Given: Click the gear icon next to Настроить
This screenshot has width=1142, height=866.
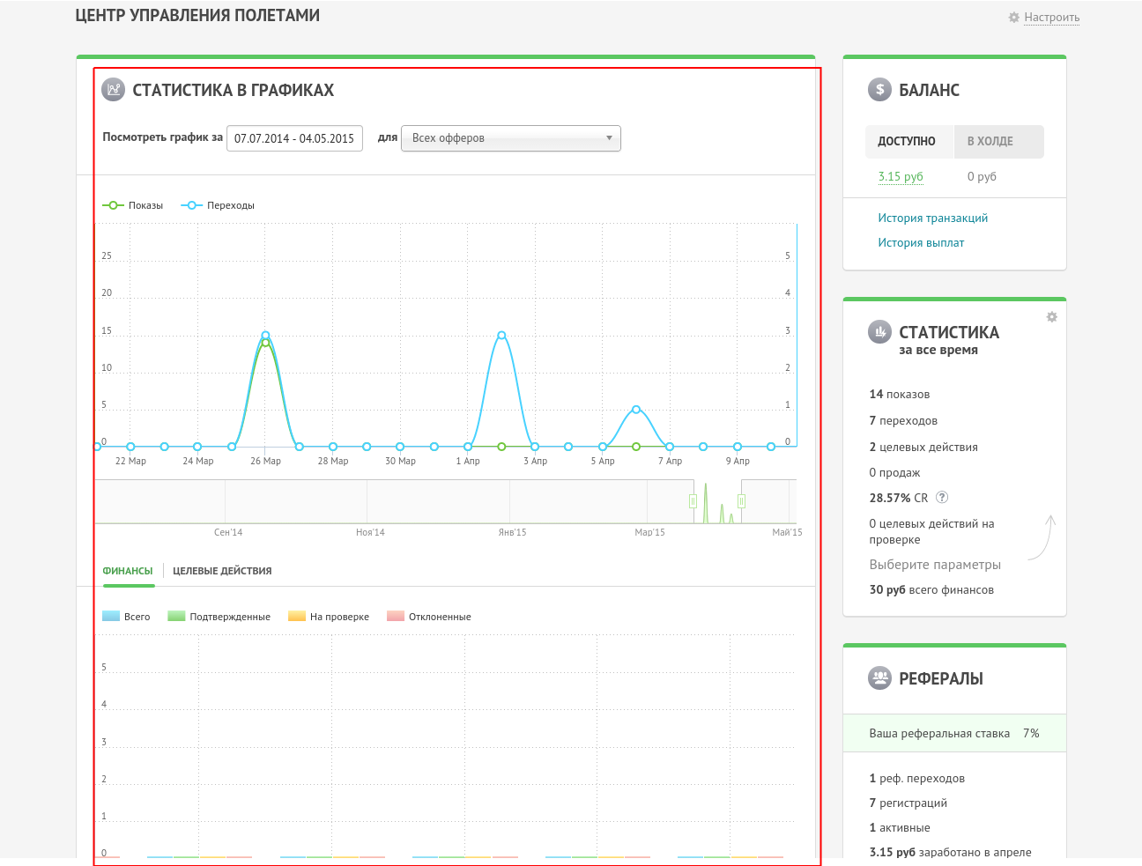Looking at the screenshot, I should 1013,18.
